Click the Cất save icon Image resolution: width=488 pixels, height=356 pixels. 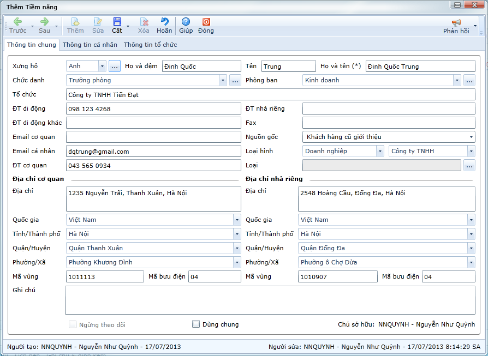pyautogui.click(x=117, y=22)
